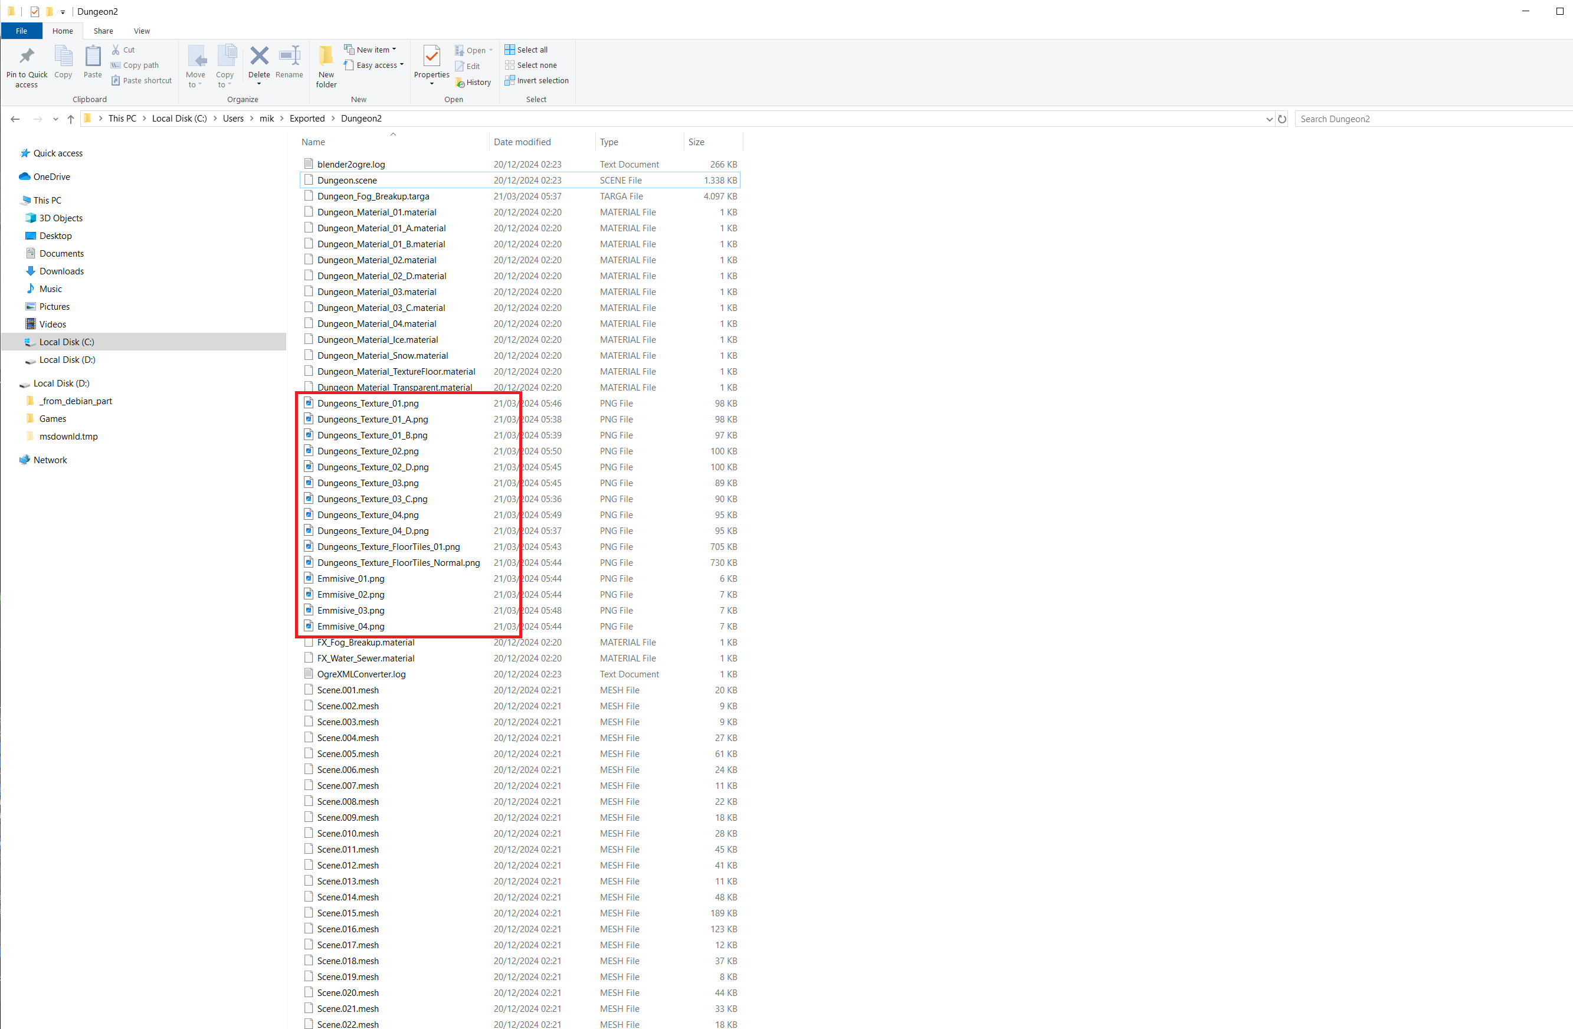
Task: Switch to the View ribbon tab
Action: pos(142,31)
